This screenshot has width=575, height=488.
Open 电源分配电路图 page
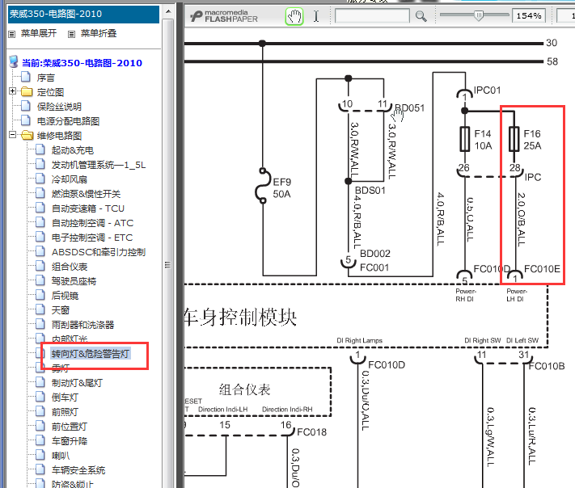click(x=68, y=121)
